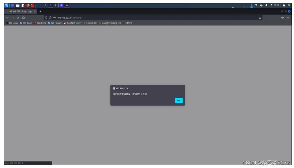The width and height of the screenshot is (294, 168).
Task: Open the Kali Tools bookmark
Action: (x=26, y=23)
